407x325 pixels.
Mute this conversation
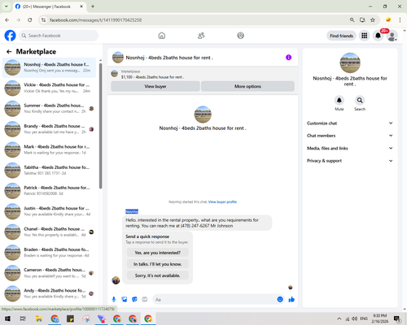339,101
